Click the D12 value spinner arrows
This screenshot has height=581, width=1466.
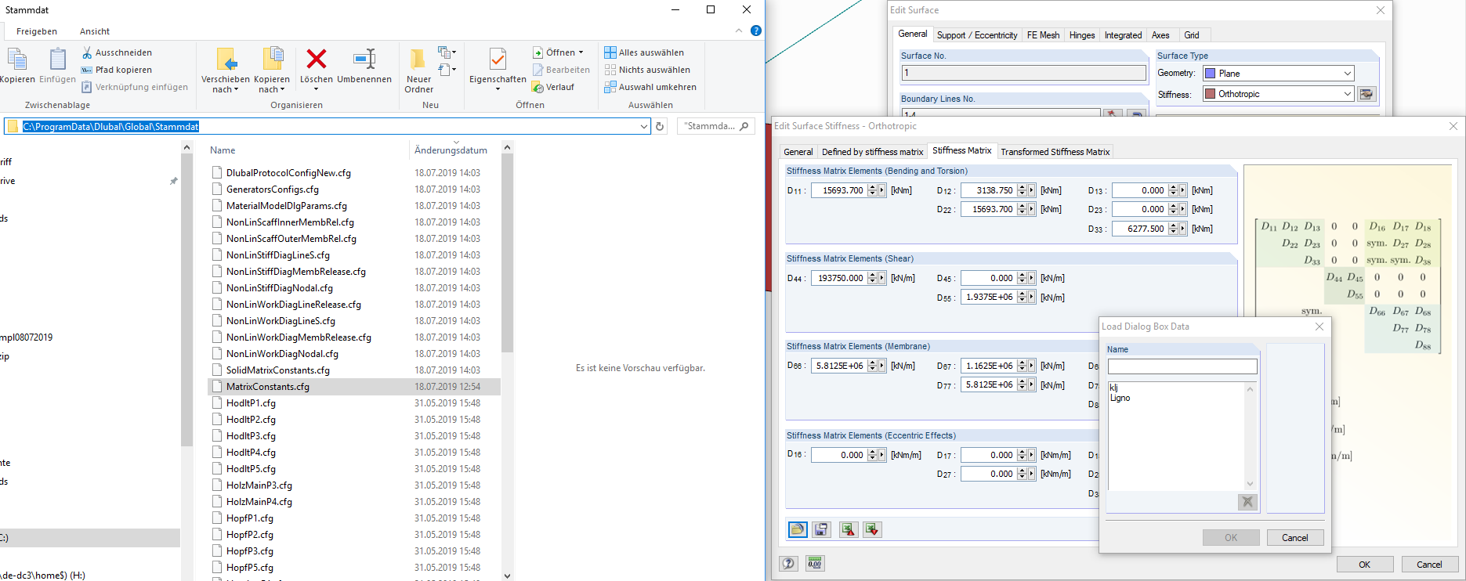coord(1022,190)
